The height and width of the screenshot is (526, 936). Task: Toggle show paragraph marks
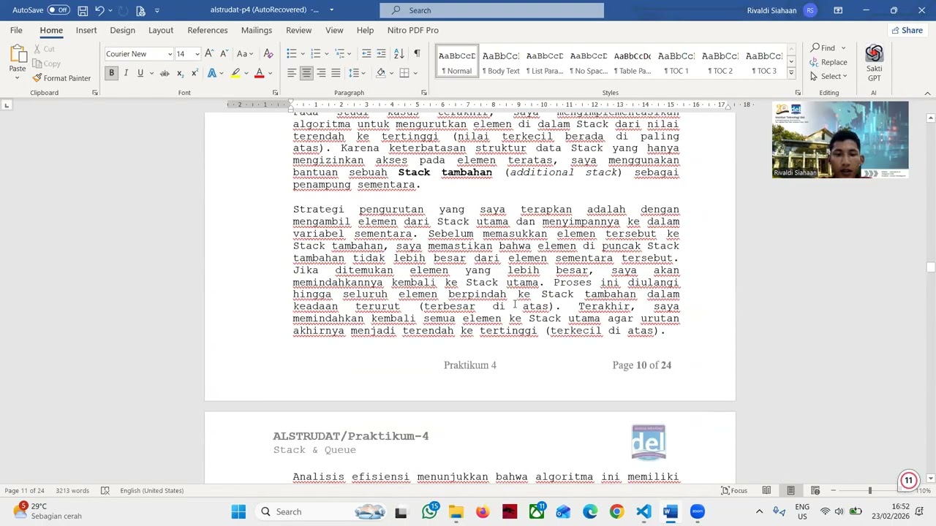tap(417, 53)
